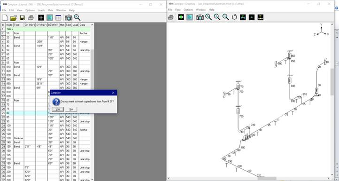Click the circular-arrow rotate view icon
Image resolution: width=339 pixels, height=181 pixels.
pyautogui.click(x=234, y=17)
